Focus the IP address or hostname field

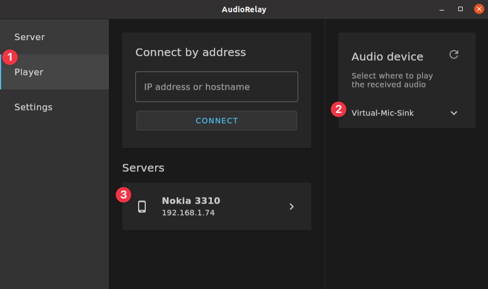pyautogui.click(x=217, y=87)
